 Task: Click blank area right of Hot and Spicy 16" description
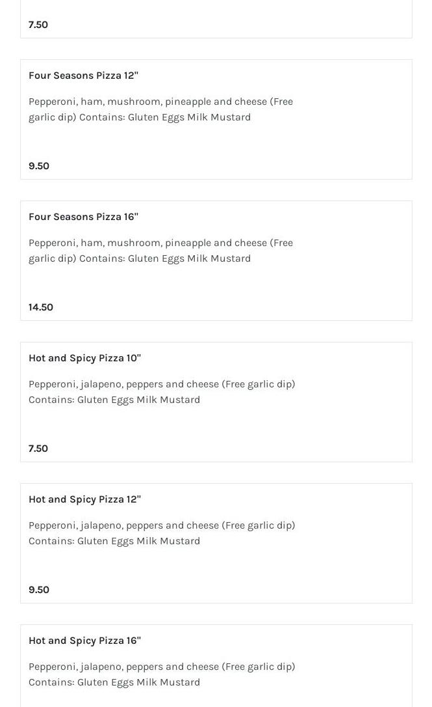click(357, 674)
